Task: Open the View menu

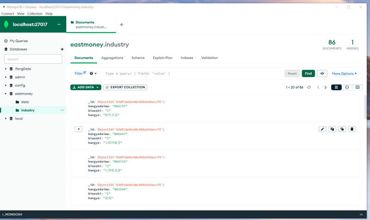Action: point(20,14)
